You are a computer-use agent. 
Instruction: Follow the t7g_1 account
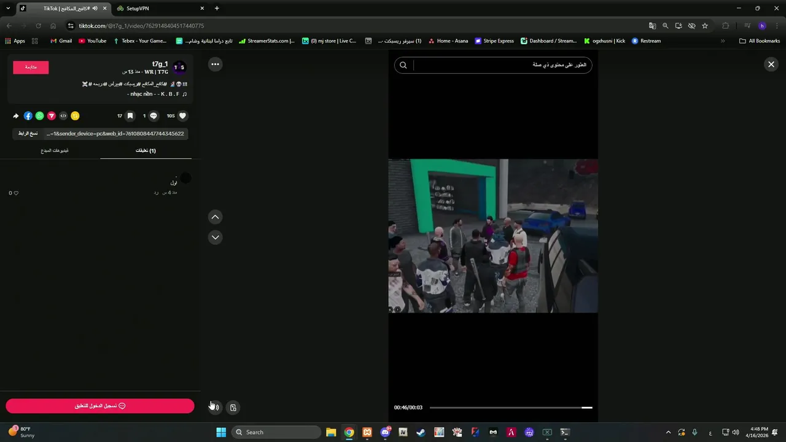[31, 68]
